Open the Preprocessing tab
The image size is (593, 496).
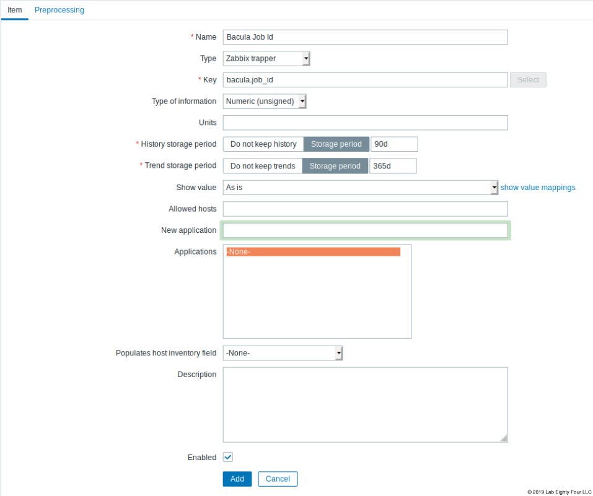tap(59, 10)
